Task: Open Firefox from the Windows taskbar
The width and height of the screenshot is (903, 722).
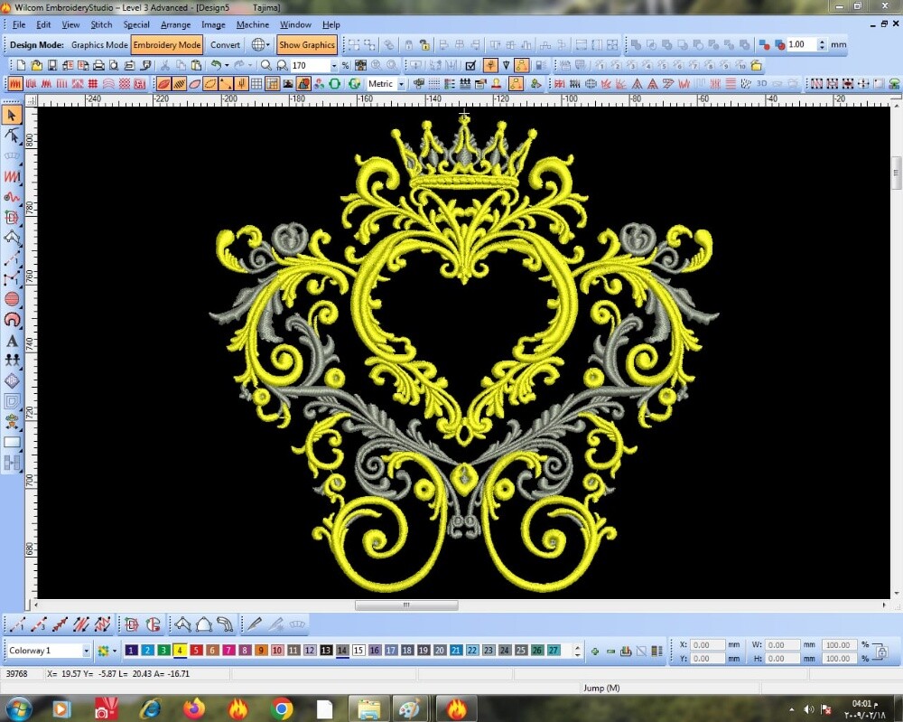Action: (x=194, y=708)
